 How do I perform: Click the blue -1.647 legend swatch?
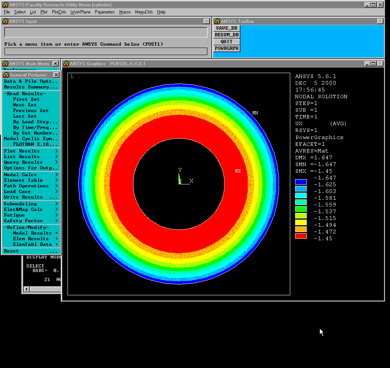(x=301, y=182)
